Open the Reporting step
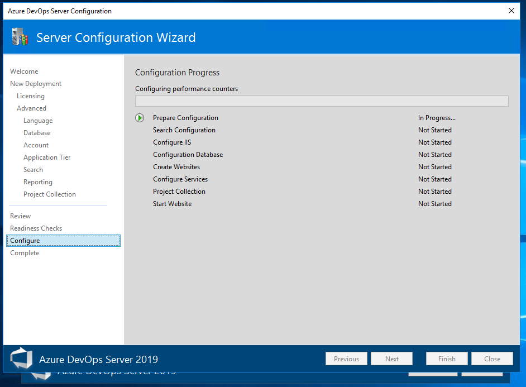Viewport: 526px width, 387px height. 38,182
